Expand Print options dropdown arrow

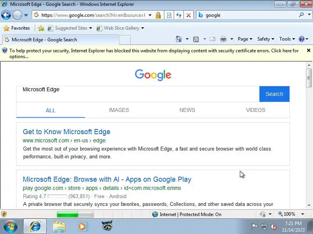click(232, 39)
